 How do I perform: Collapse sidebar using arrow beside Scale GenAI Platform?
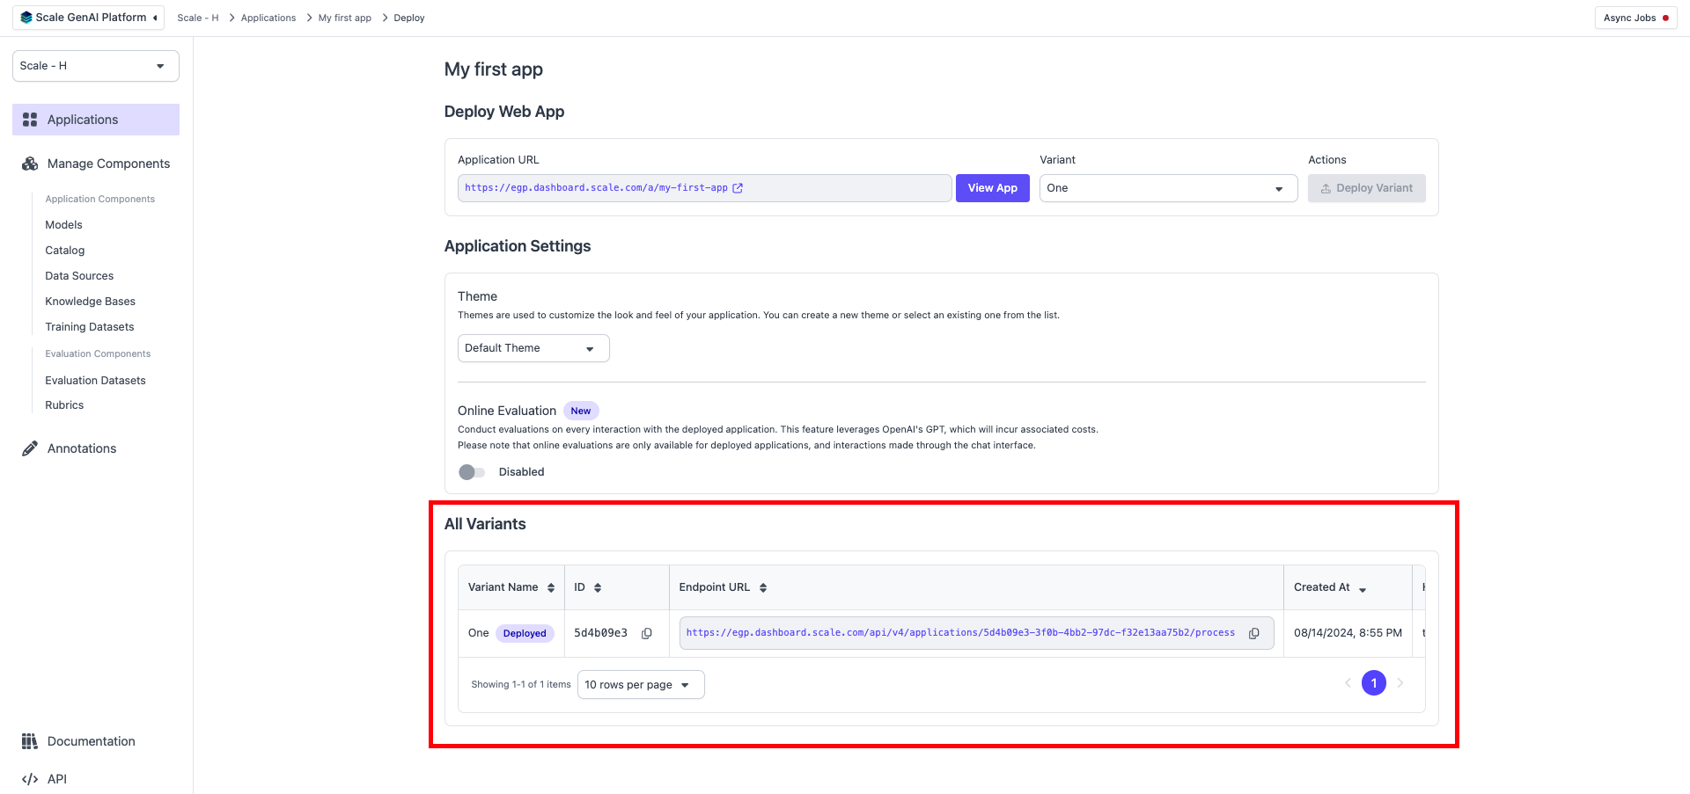pos(155,18)
